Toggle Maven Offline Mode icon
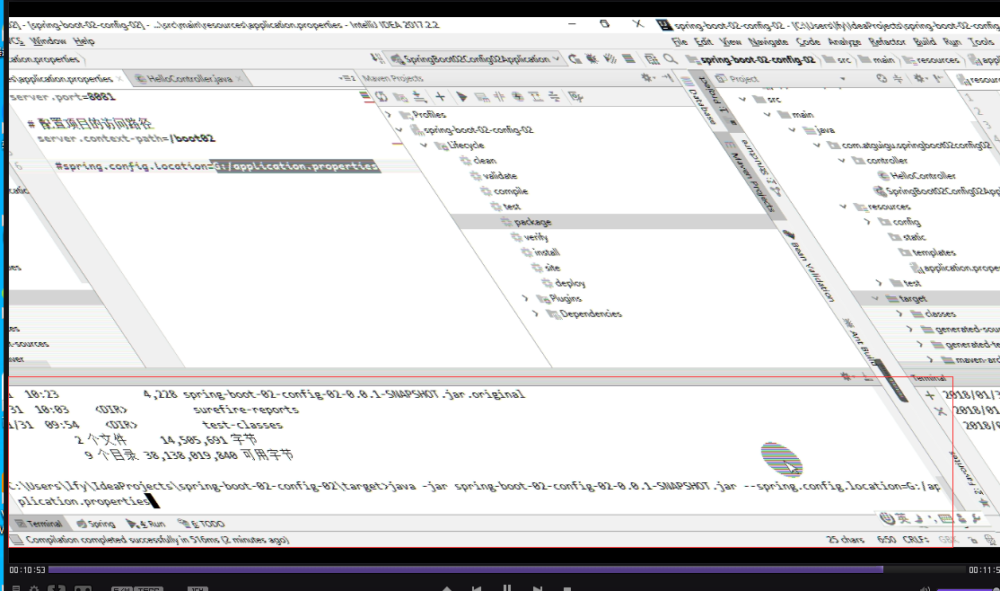Screen dimensions: 1000x591 [x=499, y=97]
